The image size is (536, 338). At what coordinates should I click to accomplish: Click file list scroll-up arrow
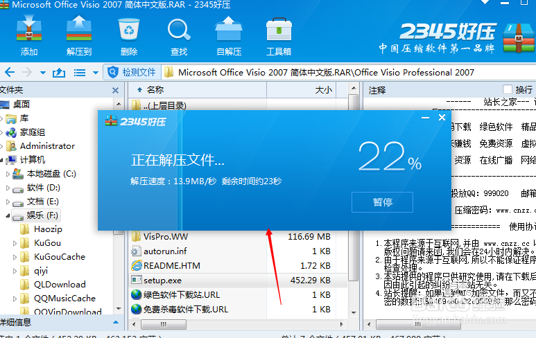pyautogui.click(x=354, y=89)
